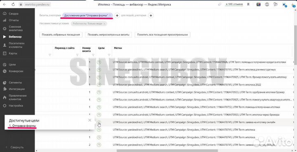
Task: Click goal badge in помогу купить квартиру row
Action: [99, 100]
